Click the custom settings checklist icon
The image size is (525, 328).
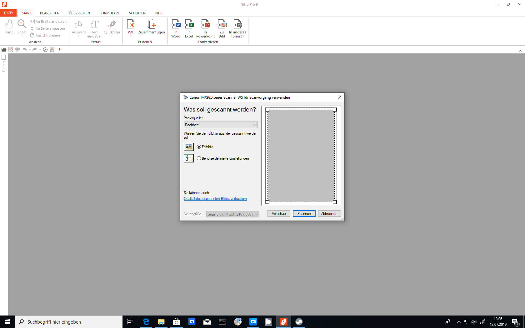(x=189, y=158)
